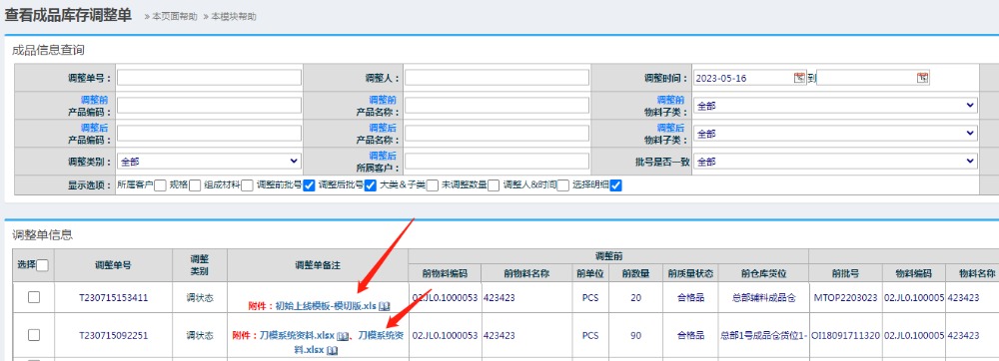
Task: Open calendar picker for end adjustment date
Action: click(922, 78)
